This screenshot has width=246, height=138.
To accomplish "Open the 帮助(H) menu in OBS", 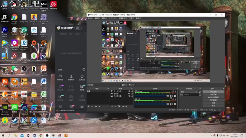I will point(139,18).
